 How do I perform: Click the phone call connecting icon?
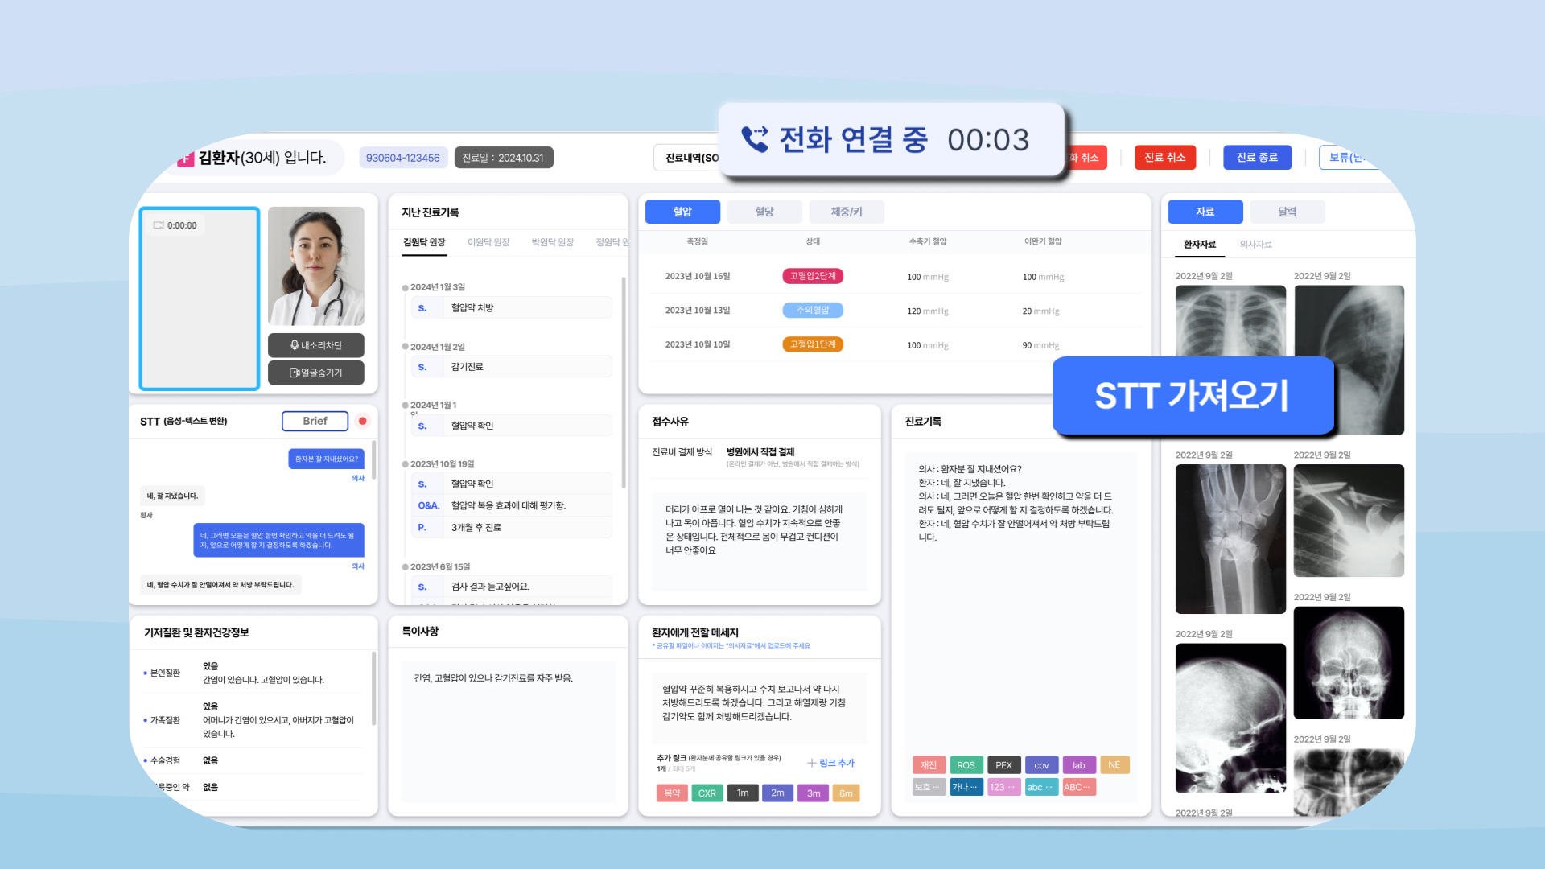tap(754, 139)
